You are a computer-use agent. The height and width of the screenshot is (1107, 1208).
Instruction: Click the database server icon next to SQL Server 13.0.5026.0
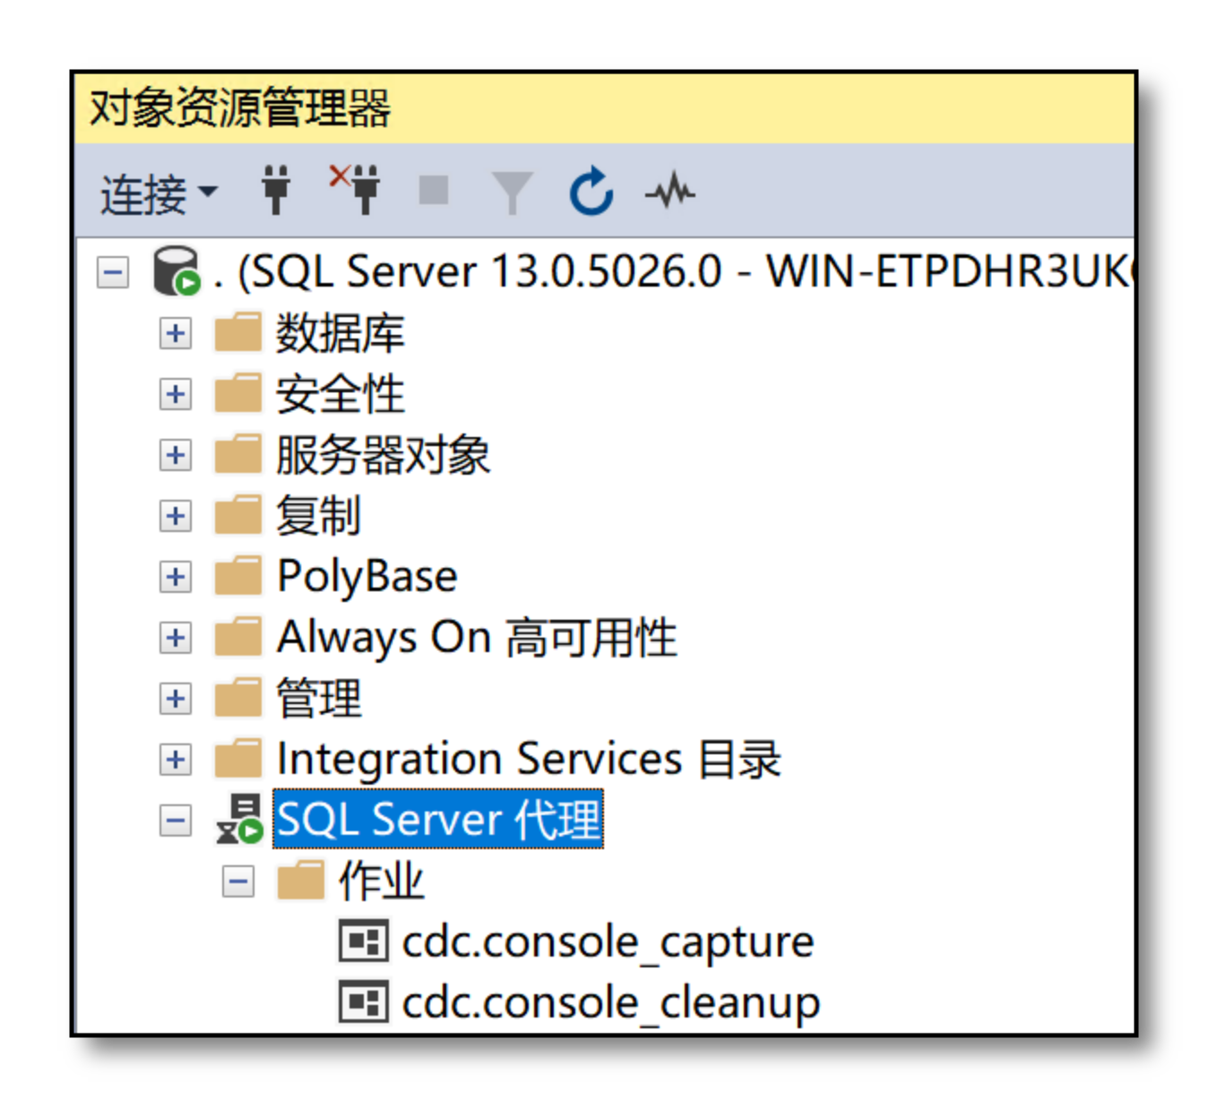coord(176,271)
